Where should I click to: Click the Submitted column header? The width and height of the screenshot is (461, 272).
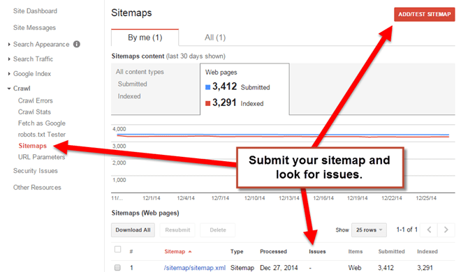391,252
